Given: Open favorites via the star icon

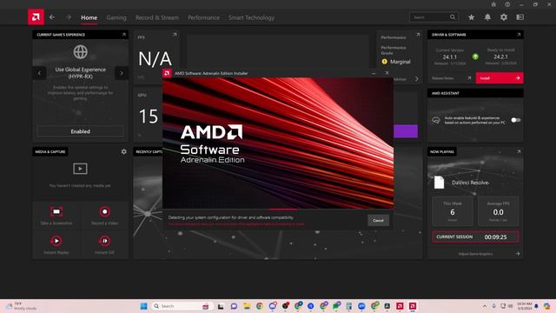Looking at the screenshot, I should coord(471,17).
